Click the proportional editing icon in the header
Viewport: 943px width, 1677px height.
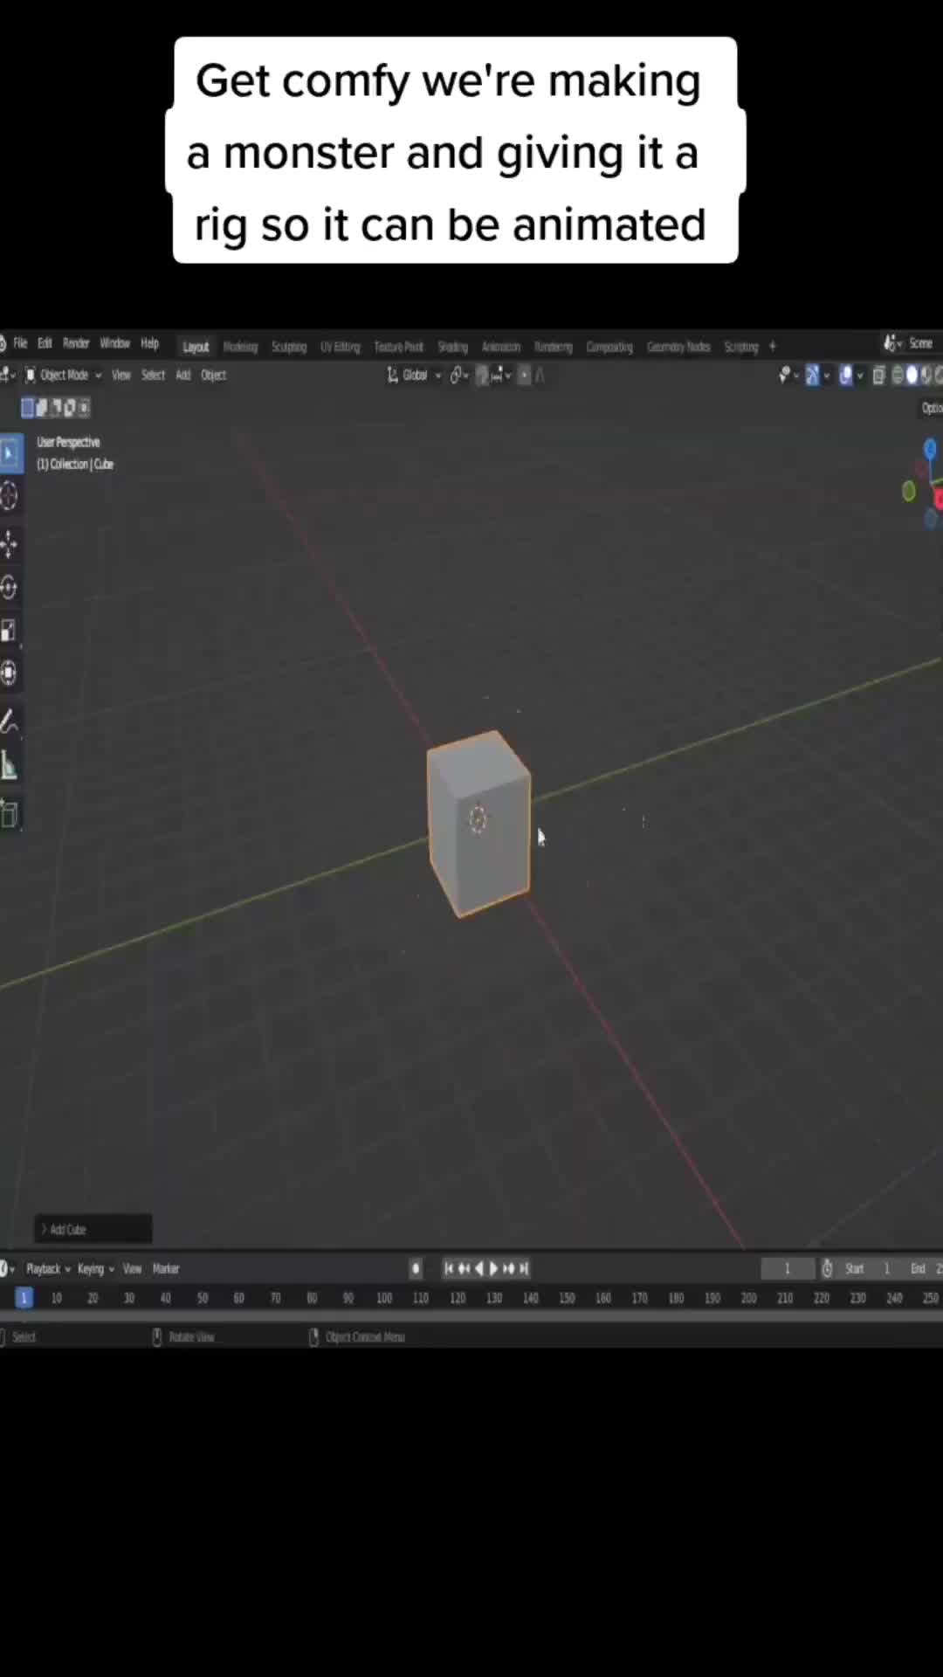[x=524, y=376]
